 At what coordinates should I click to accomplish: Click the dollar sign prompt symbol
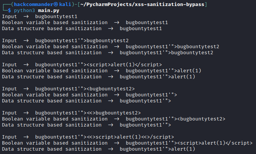pyautogui.click(x=9, y=11)
